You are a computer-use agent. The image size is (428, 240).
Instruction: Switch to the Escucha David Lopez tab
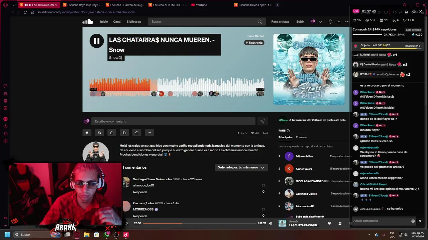[x=253, y=5]
